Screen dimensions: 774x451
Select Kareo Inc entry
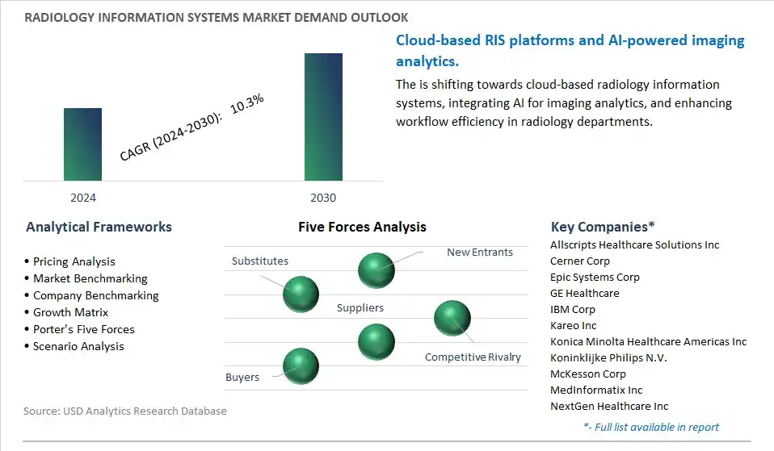click(x=573, y=326)
